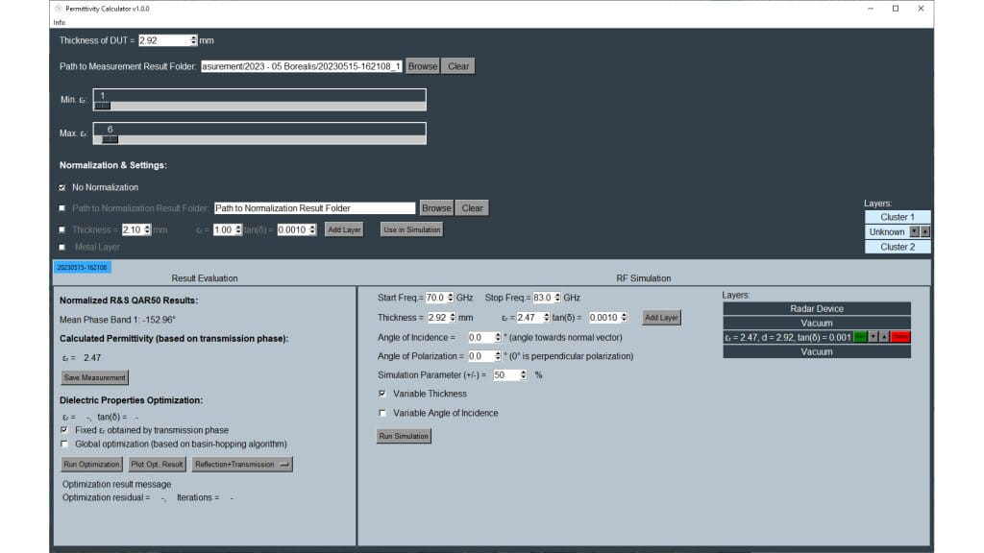984x553 pixels.
Task: Select the 20230515-162108 tab
Action: pyautogui.click(x=83, y=267)
